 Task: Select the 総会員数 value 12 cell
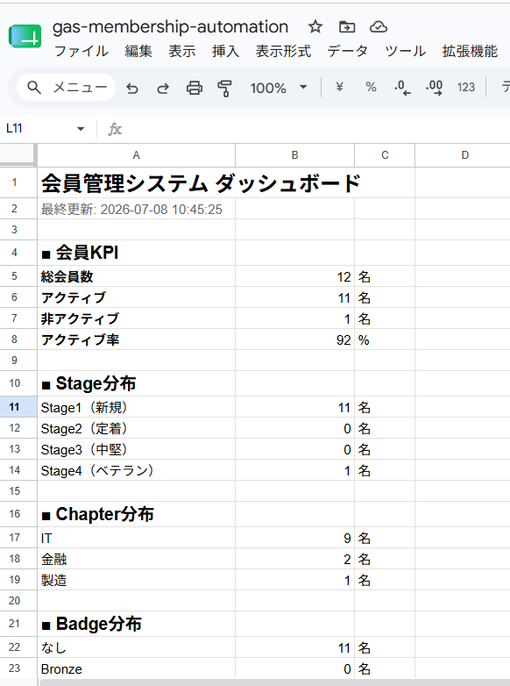click(x=295, y=276)
